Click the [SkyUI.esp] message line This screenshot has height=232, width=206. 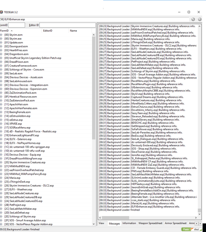134,94
